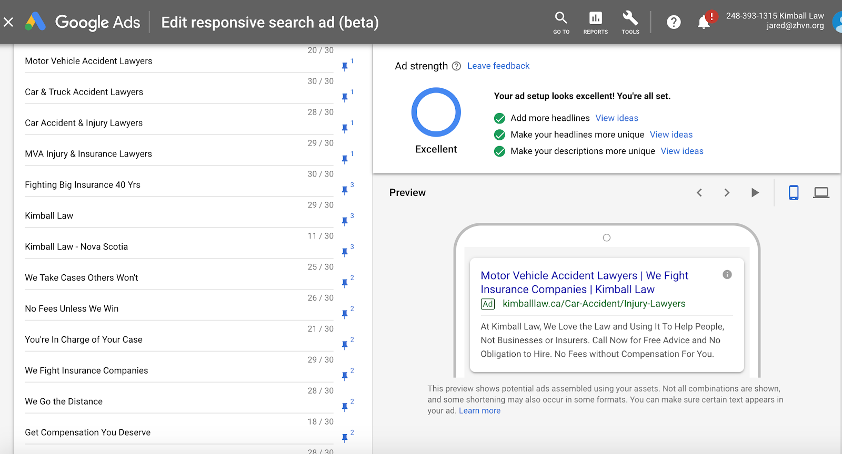842x454 pixels.
Task: Click the ad description text in preview
Action: (x=602, y=340)
